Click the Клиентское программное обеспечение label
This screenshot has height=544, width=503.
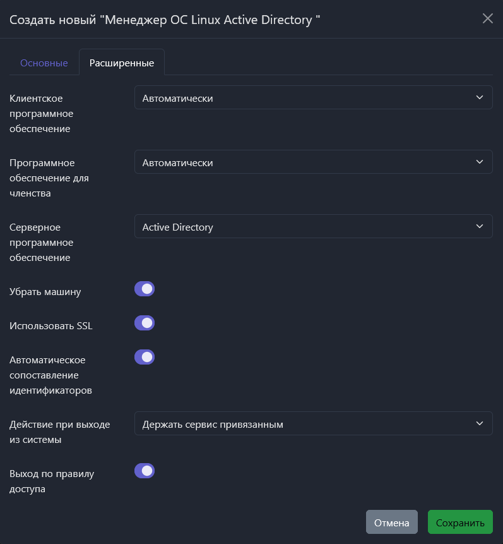42,114
